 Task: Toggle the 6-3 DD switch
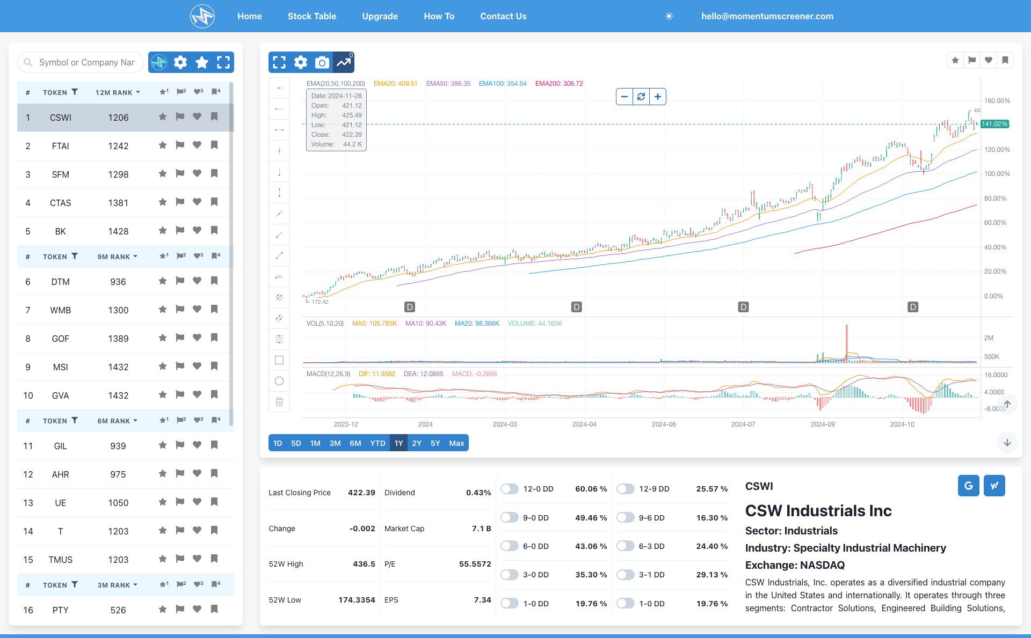[626, 546]
